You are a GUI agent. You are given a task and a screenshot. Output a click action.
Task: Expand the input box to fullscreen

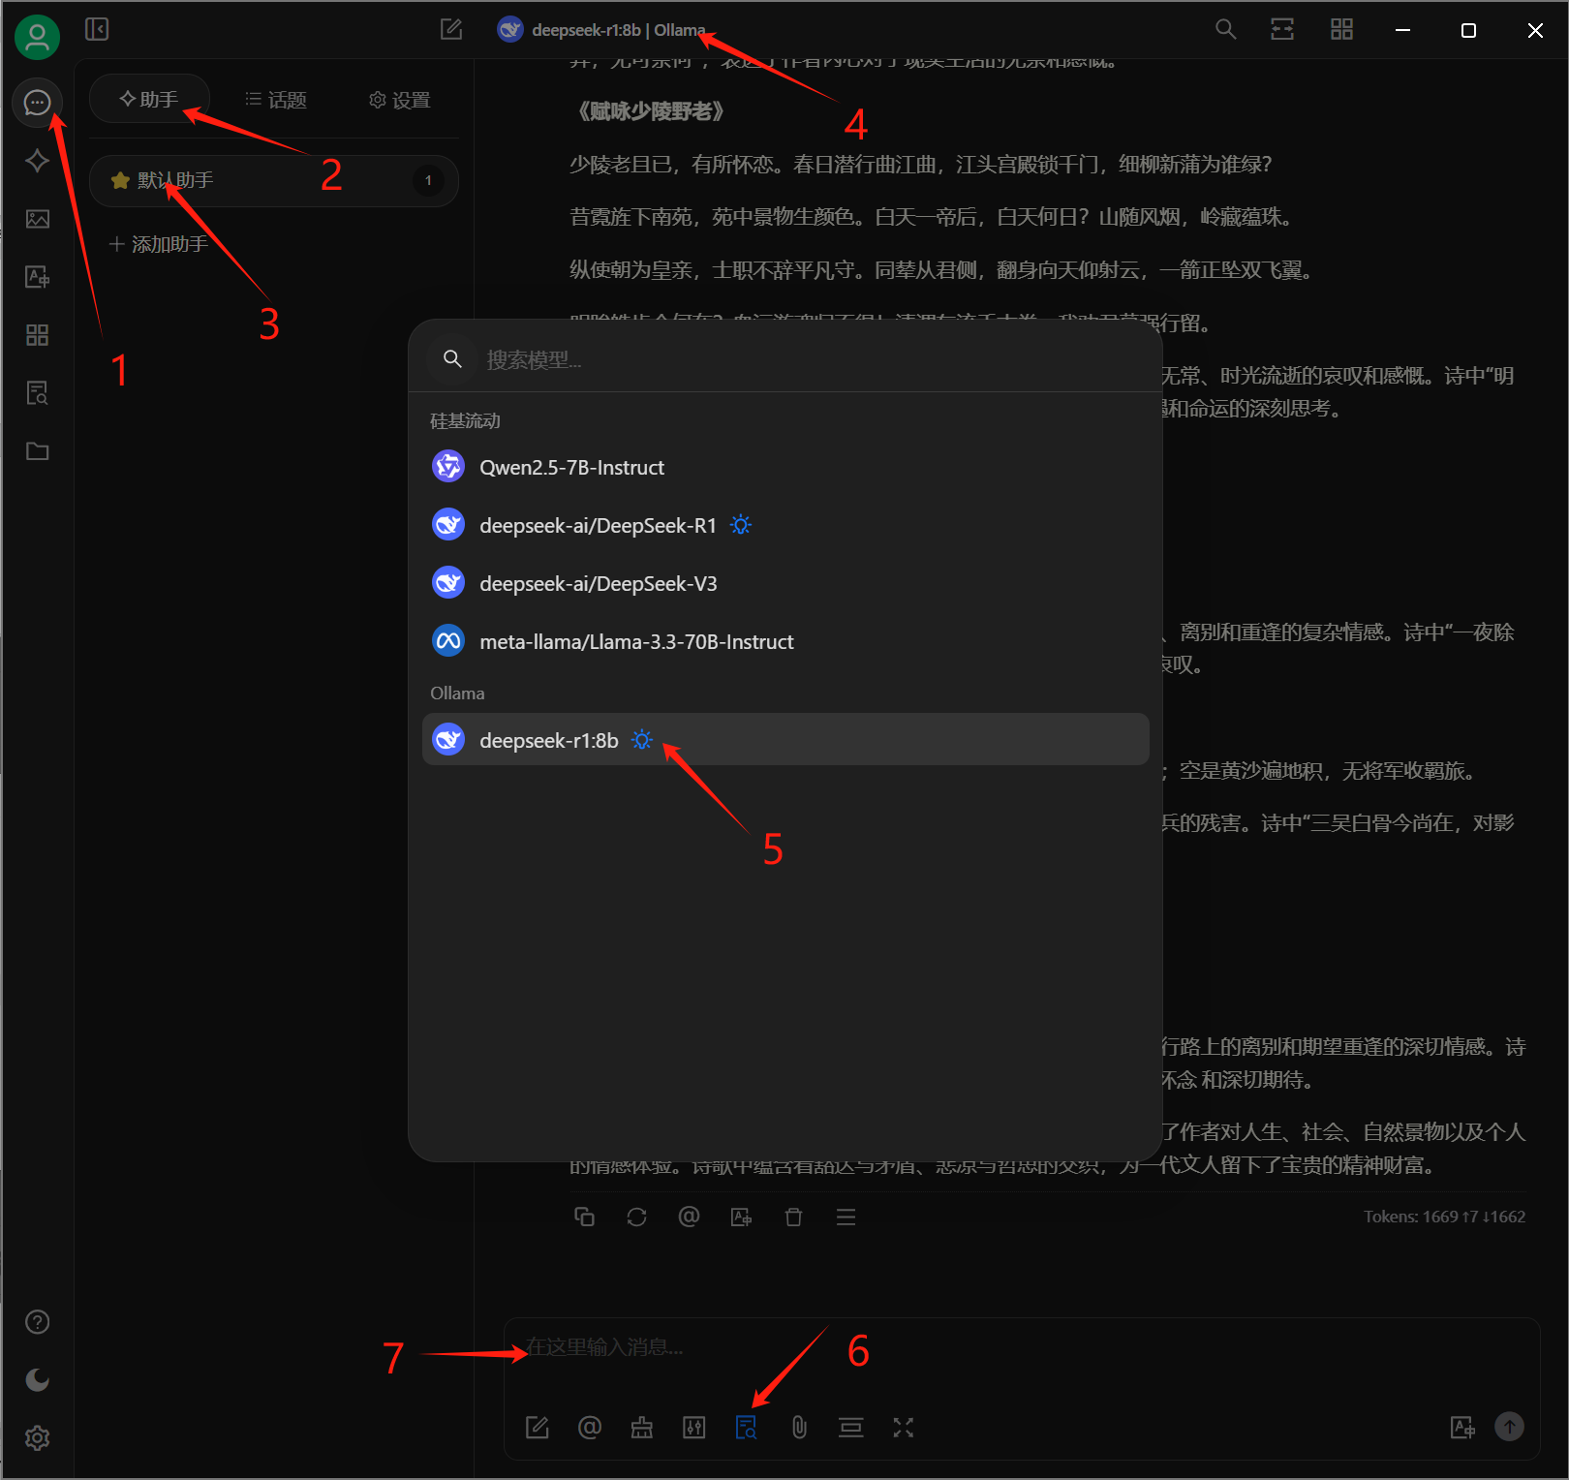pyautogui.click(x=904, y=1427)
